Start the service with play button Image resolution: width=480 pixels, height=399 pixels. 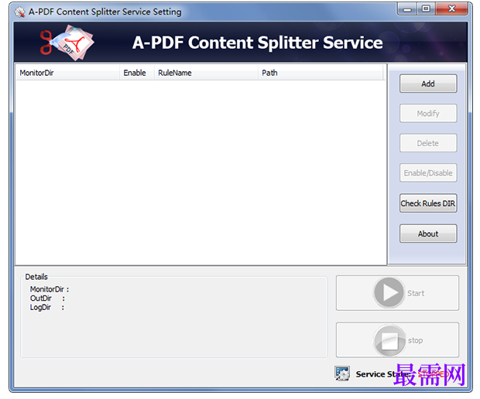point(397,293)
